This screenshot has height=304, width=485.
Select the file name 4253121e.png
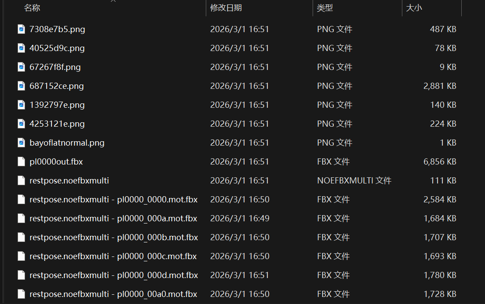[x=57, y=124]
